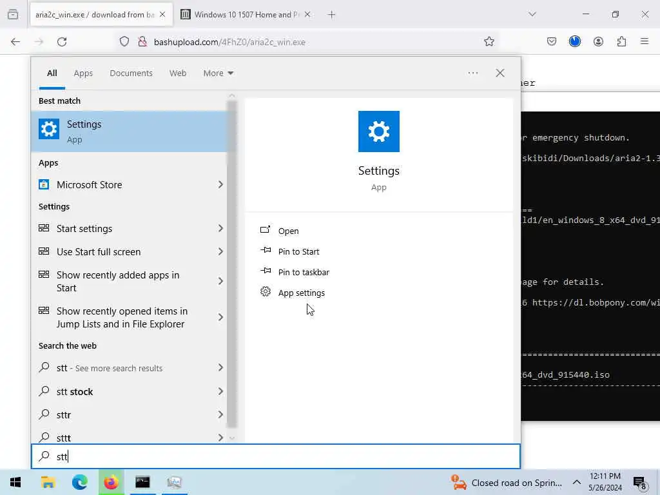Click the insecure connection padlock icon

(x=142, y=42)
